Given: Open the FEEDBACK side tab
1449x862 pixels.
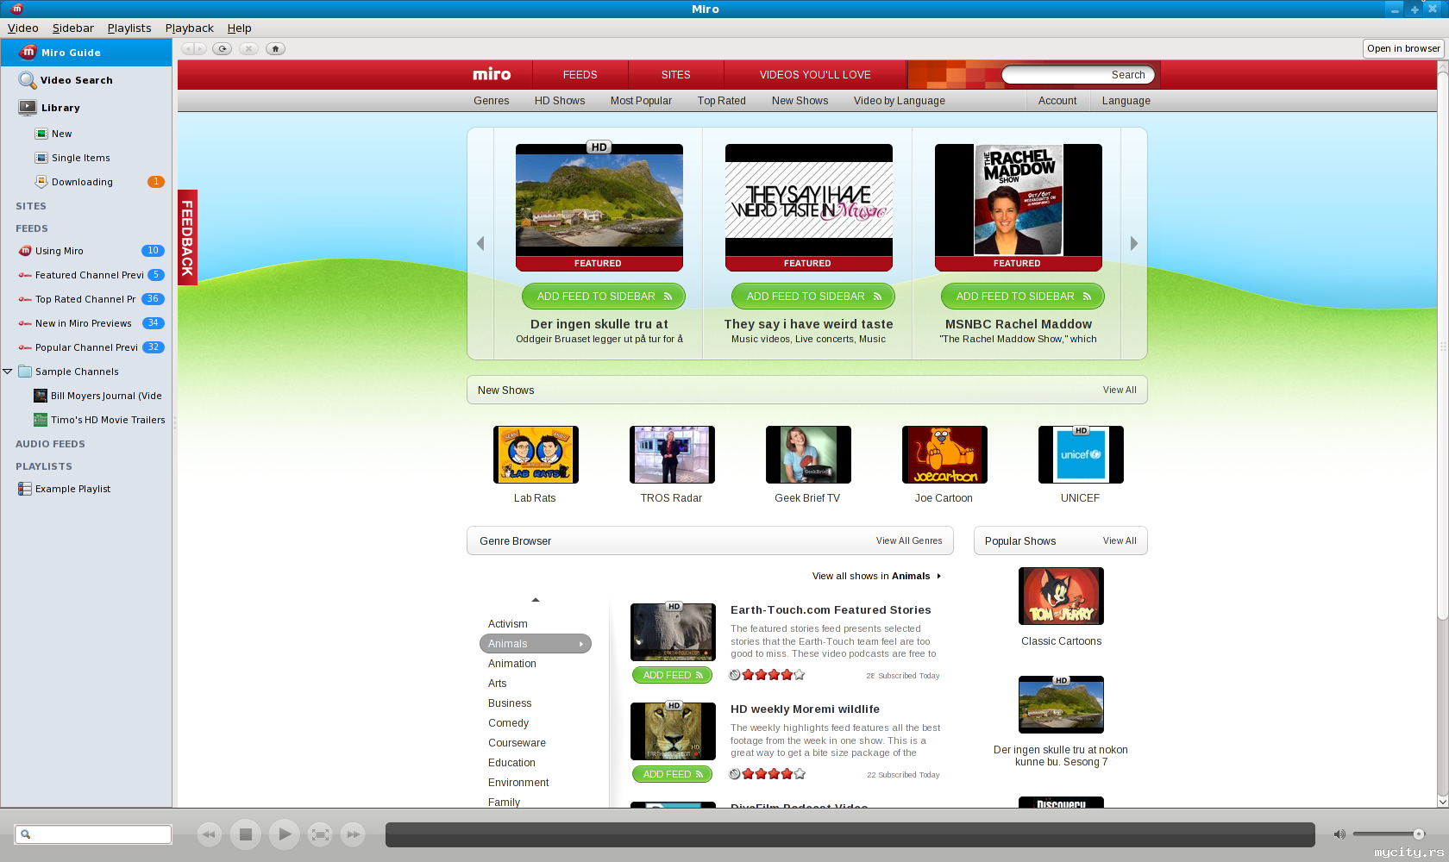Looking at the screenshot, I should point(187,237).
